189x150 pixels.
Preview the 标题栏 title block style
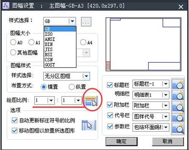(x=178, y=84)
